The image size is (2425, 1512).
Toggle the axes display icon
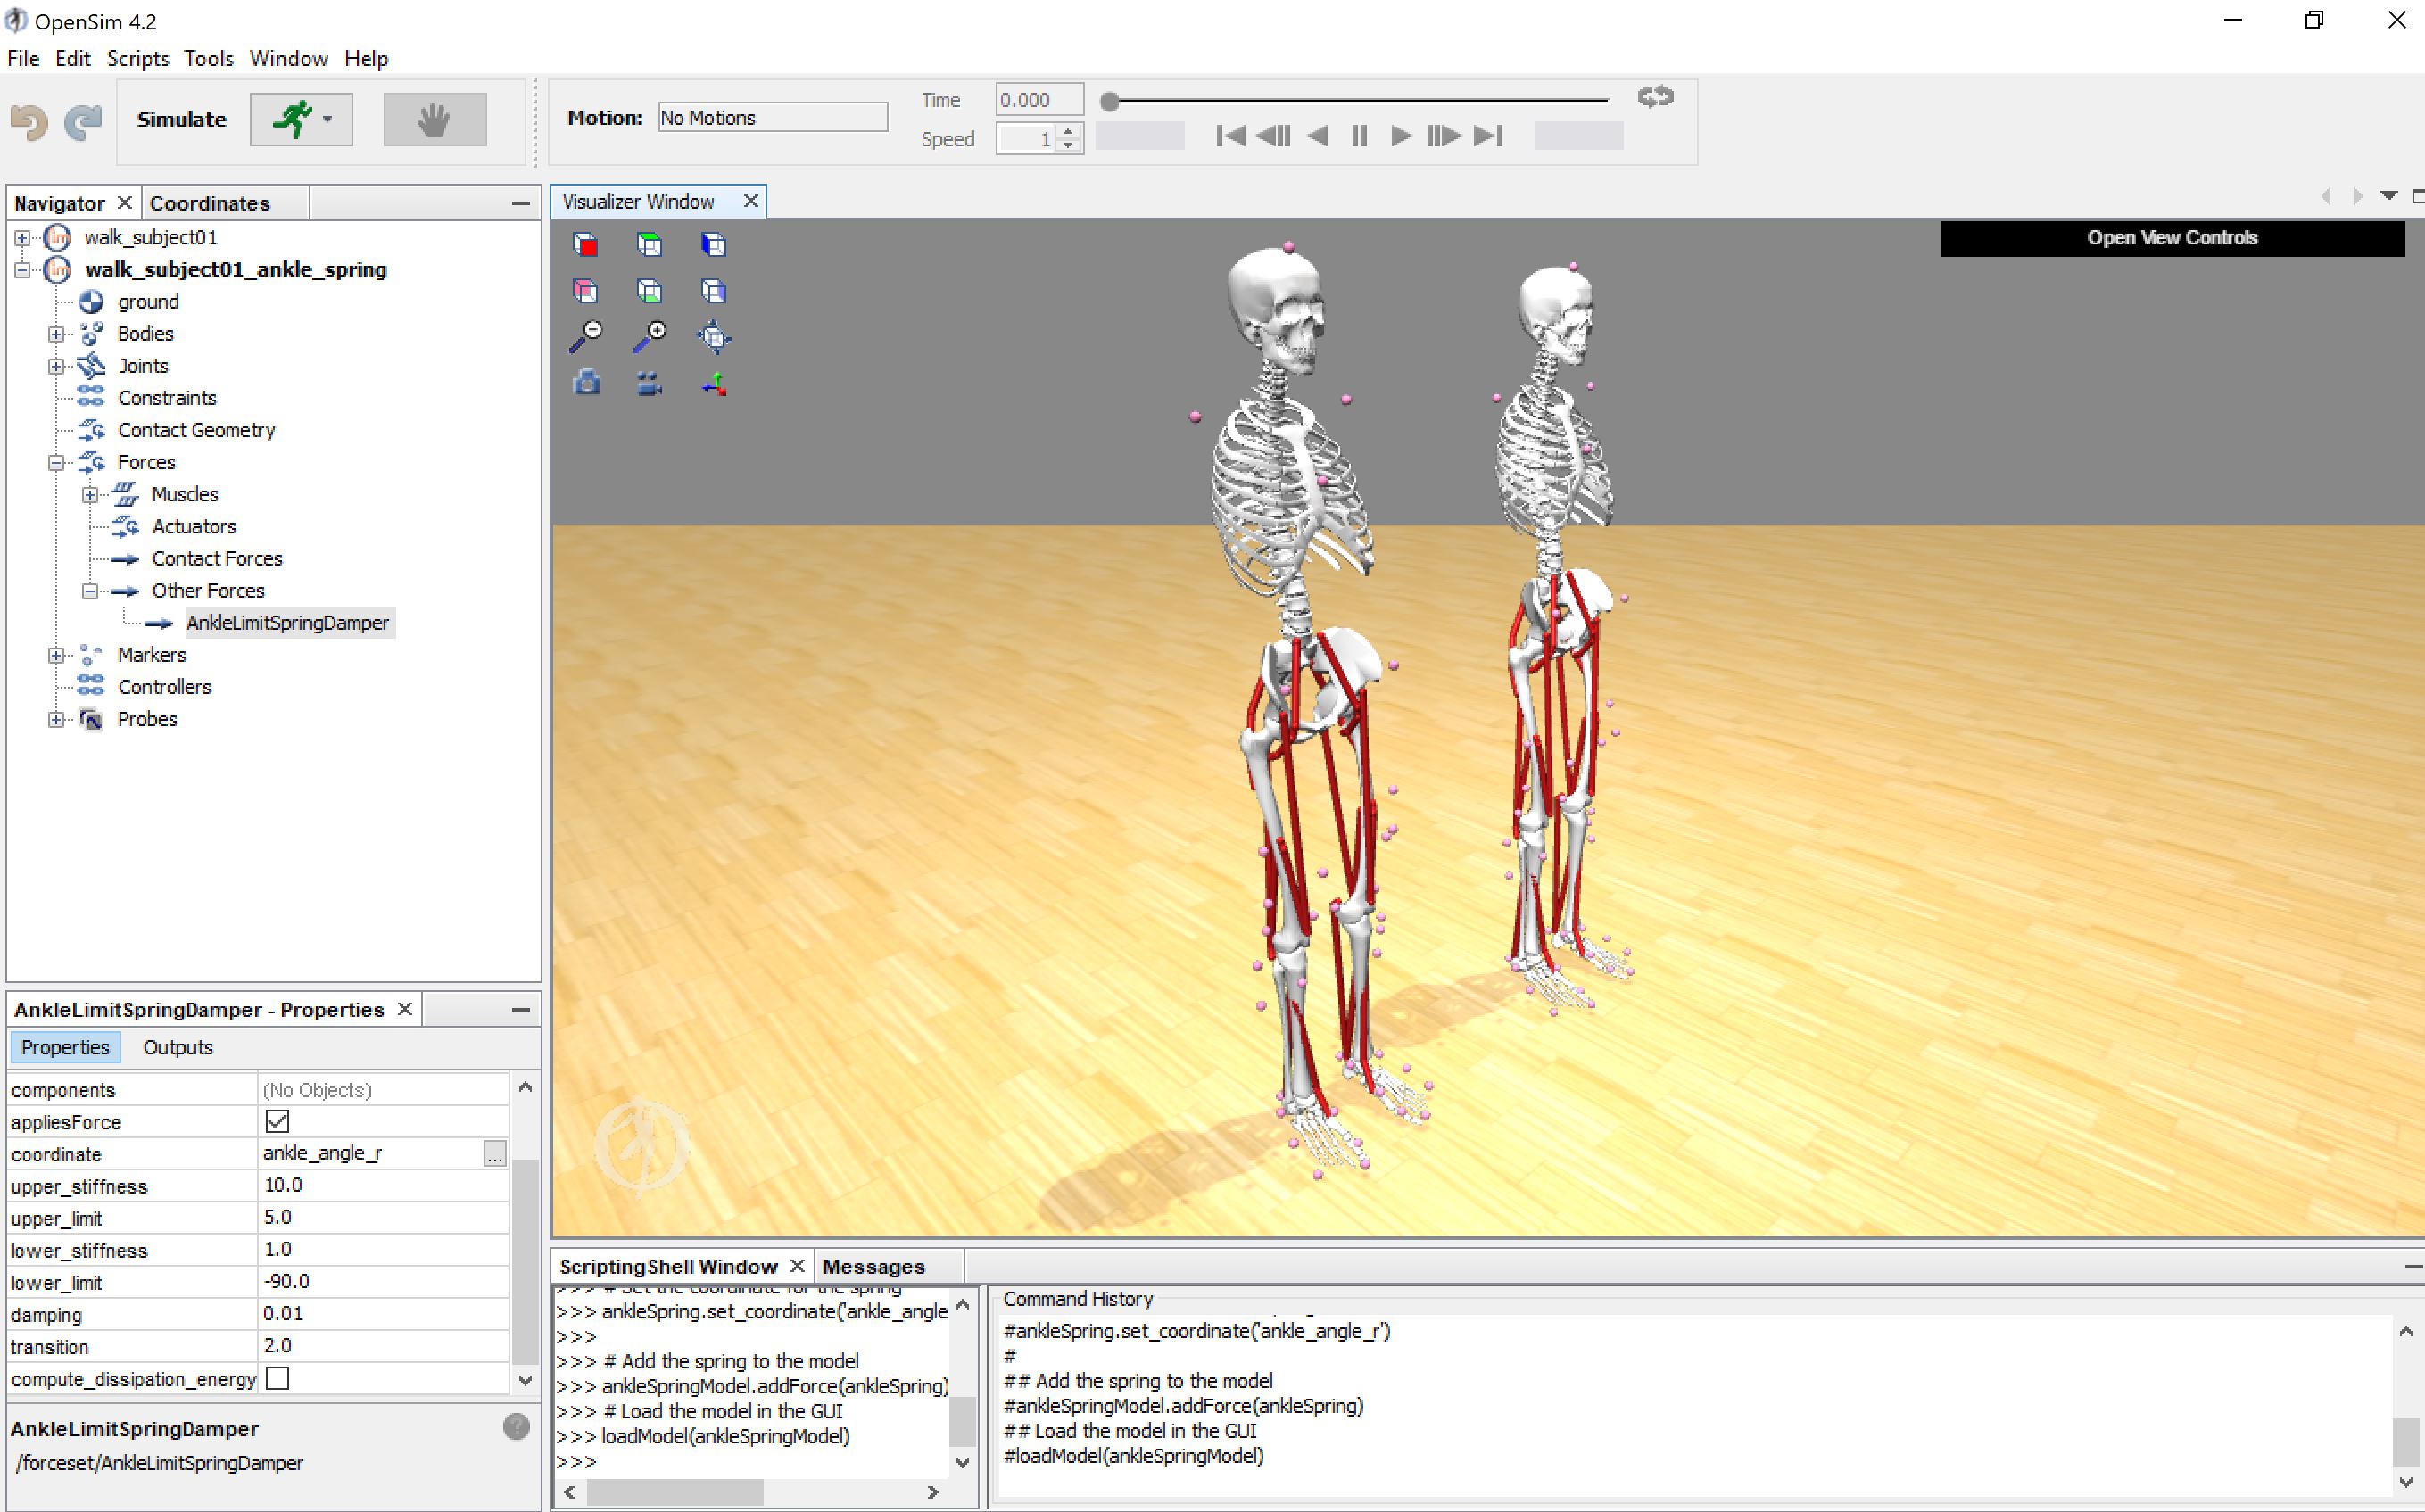[714, 384]
